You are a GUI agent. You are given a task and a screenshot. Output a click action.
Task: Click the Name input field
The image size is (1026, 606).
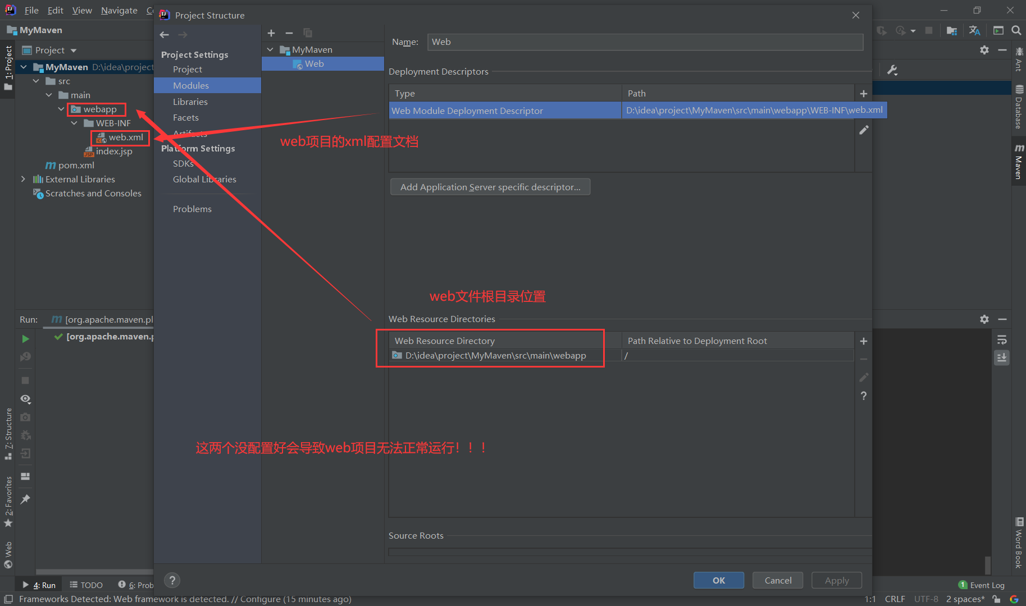[x=645, y=42]
